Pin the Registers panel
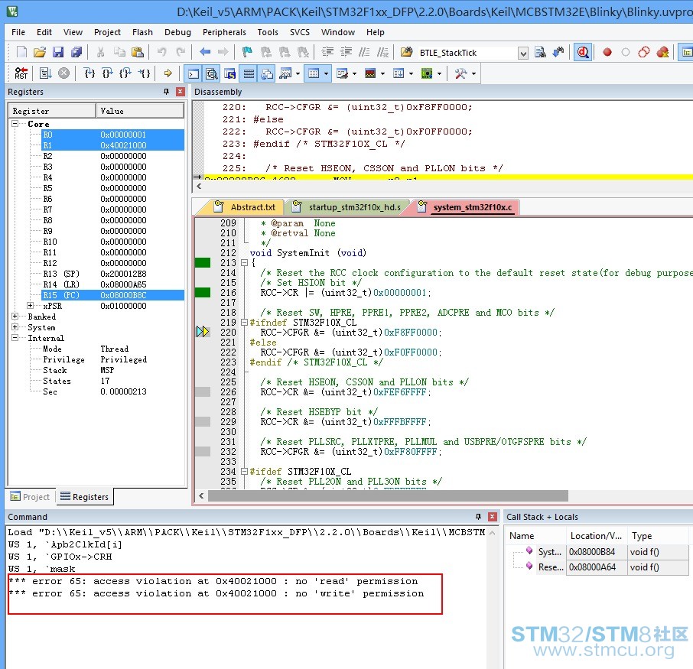This screenshot has height=669, width=693. 166,92
